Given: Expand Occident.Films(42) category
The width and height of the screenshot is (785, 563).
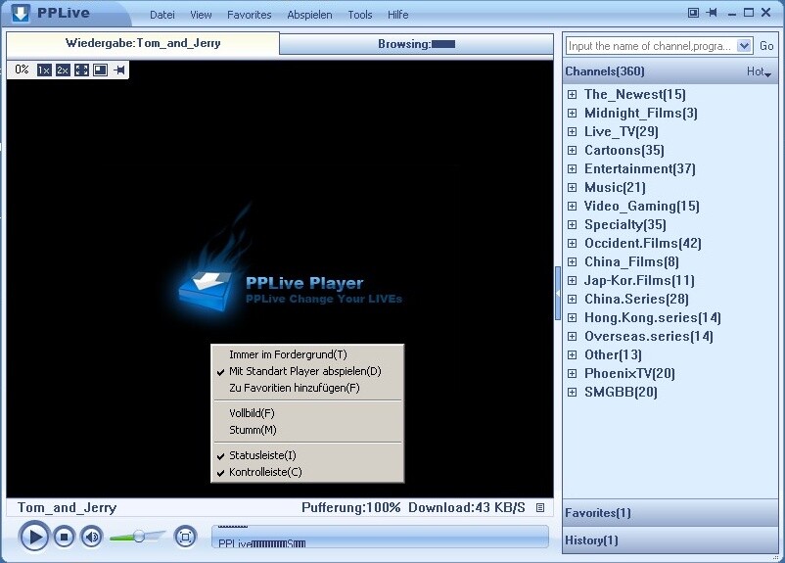Looking at the screenshot, I should pyautogui.click(x=572, y=243).
